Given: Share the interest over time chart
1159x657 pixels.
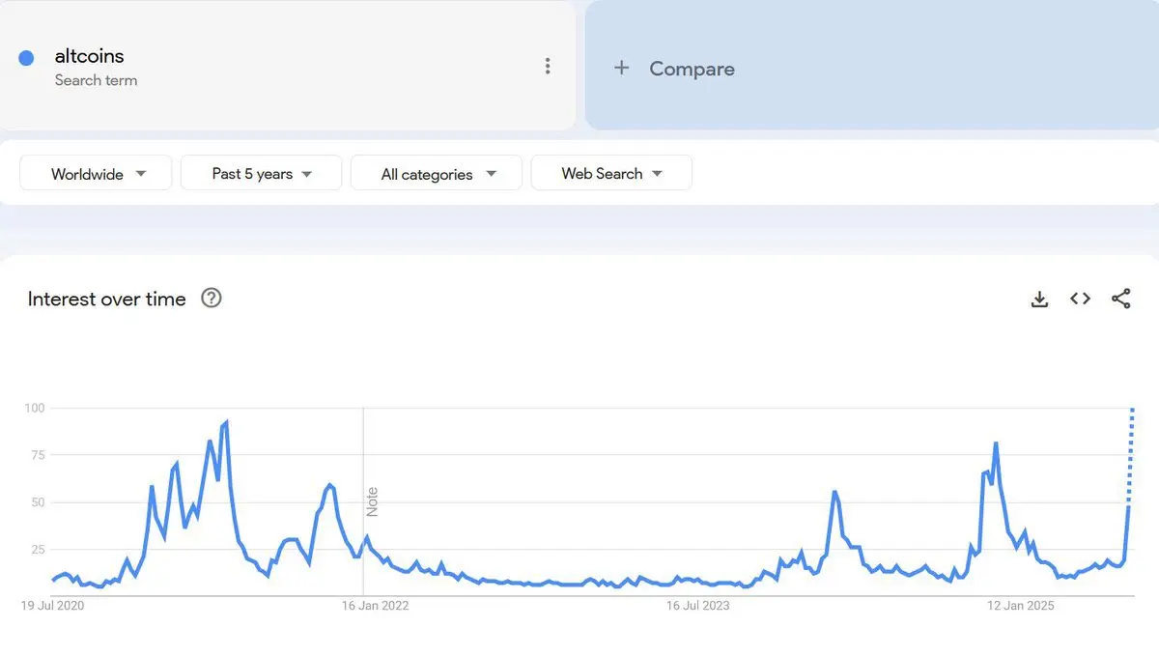Looking at the screenshot, I should (x=1120, y=299).
